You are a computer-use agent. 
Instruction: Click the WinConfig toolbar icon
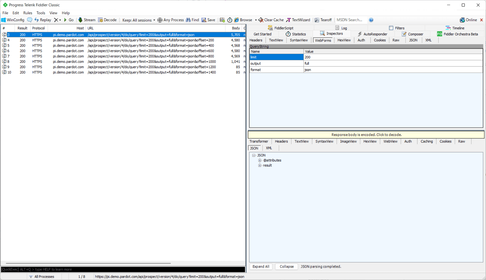4,20
